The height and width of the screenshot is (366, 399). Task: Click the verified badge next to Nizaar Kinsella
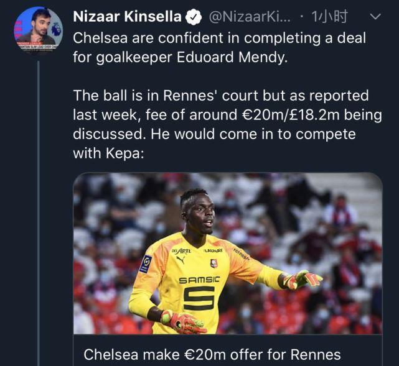pyautogui.click(x=194, y=17)
